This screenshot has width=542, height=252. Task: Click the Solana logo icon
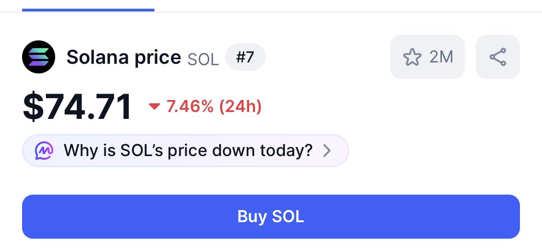click(x=38, y=57)
